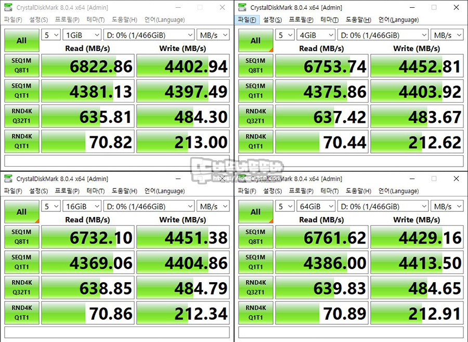
Task: Close the 64GiB CrystalDiskMark window
Action: click(456, 179)
